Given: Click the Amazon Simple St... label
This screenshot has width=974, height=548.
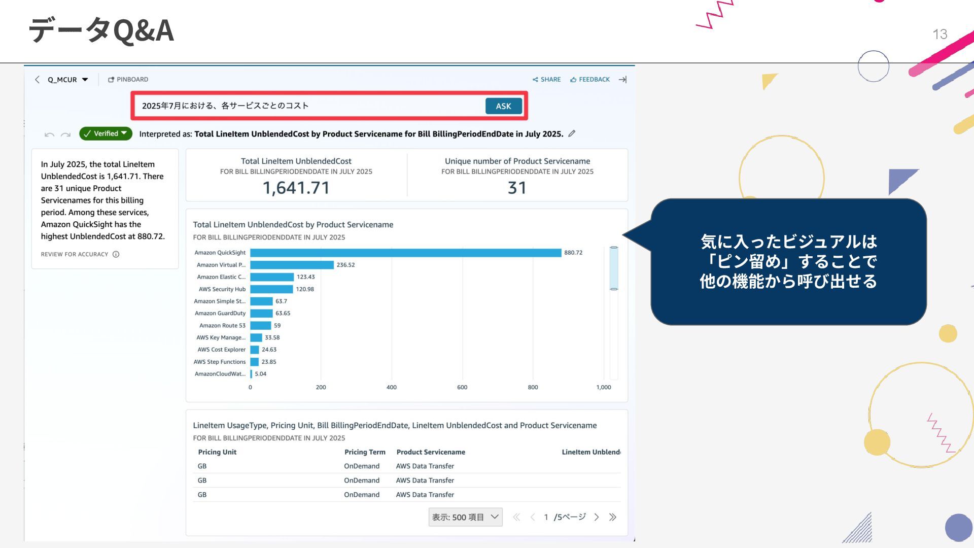Looking at the screenshot, I should click(220, 301).
